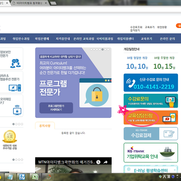Click the 정보보안 전문가 people icon
The image size is (181, 181).
tap(16, 63)
